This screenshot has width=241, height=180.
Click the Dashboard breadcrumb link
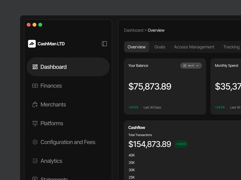pyautogui.click(x=134, y=30)
